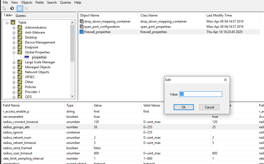Open the Fields menu
The width and height of the screenshot is (264, 164).
40,2
